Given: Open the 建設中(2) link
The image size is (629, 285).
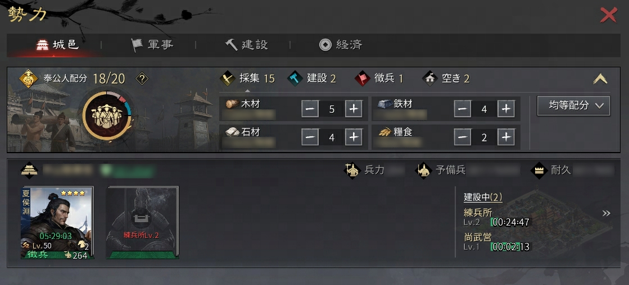Looking at the screenshot, I should 483,197.
